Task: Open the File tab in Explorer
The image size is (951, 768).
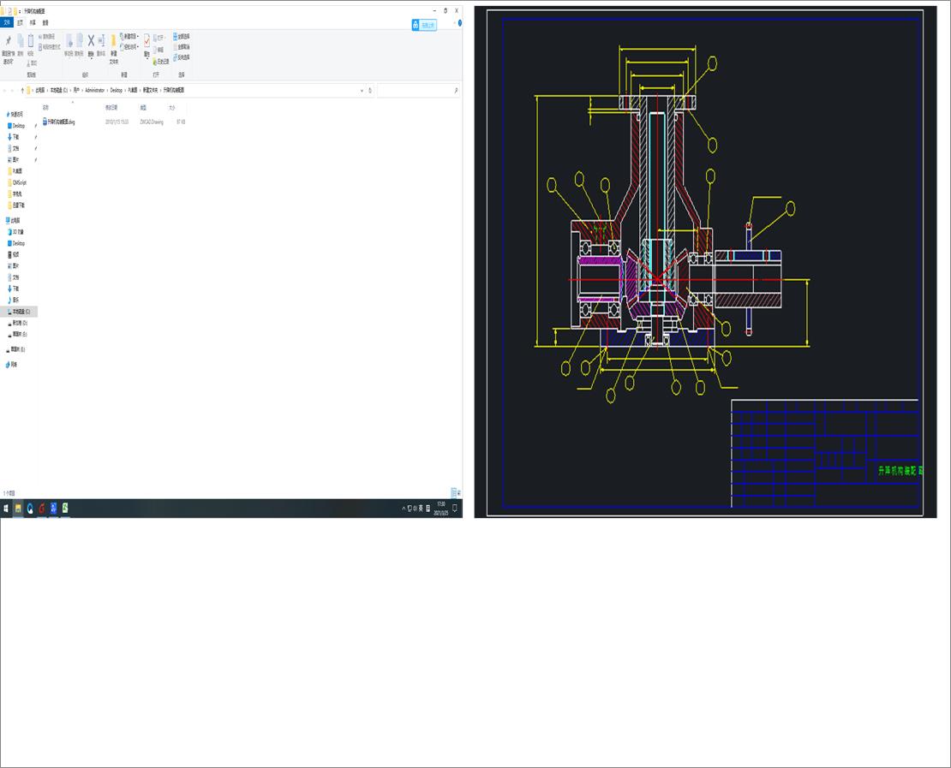Action: tap(7, 23)
